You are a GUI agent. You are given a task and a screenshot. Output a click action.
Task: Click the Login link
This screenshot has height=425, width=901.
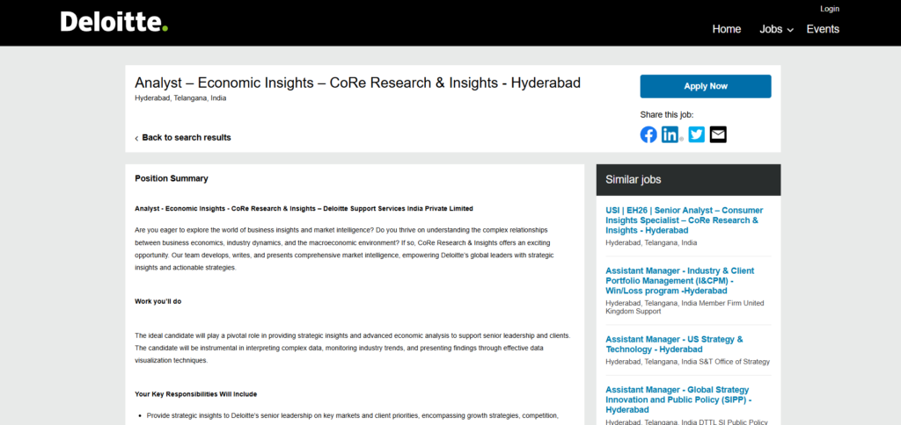pyautogui.click(x=829, y=9)
